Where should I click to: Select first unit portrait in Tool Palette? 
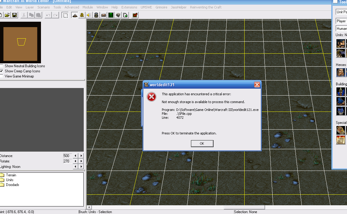coord(341,43)
